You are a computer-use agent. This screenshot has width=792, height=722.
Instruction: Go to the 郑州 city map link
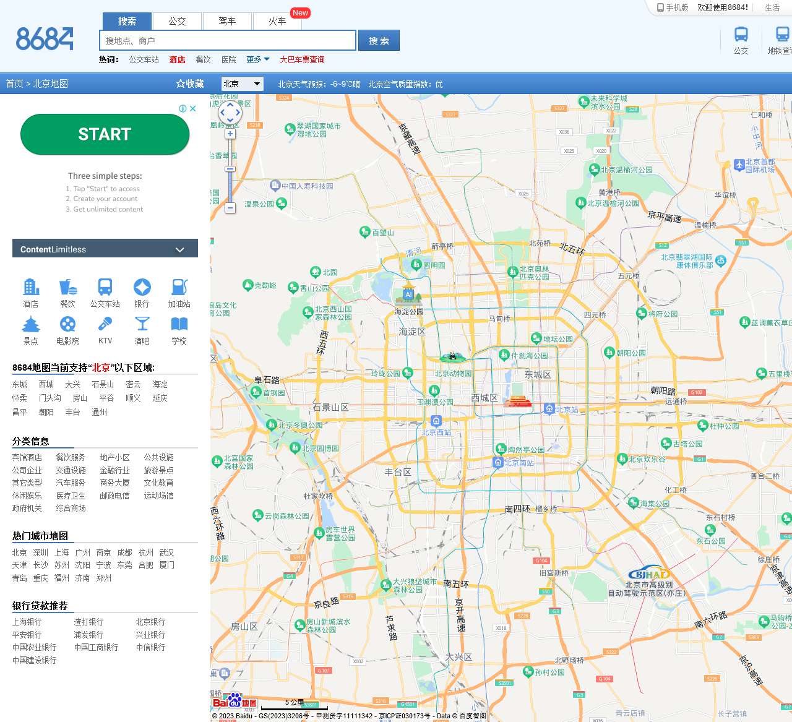pos(104,578)
